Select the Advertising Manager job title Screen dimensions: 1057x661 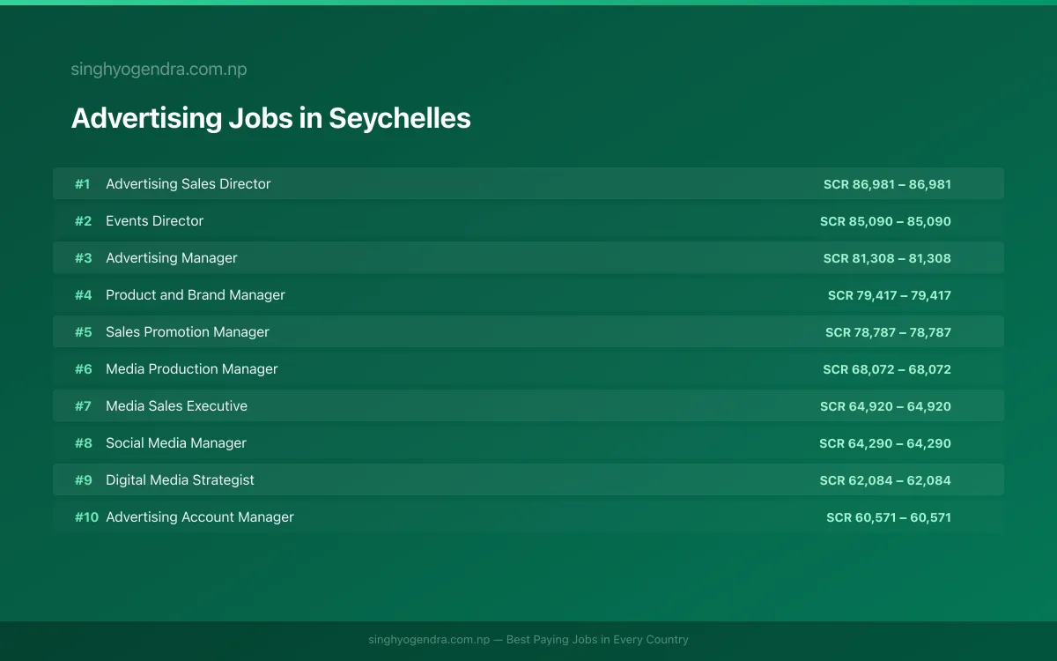pos(172,258)
